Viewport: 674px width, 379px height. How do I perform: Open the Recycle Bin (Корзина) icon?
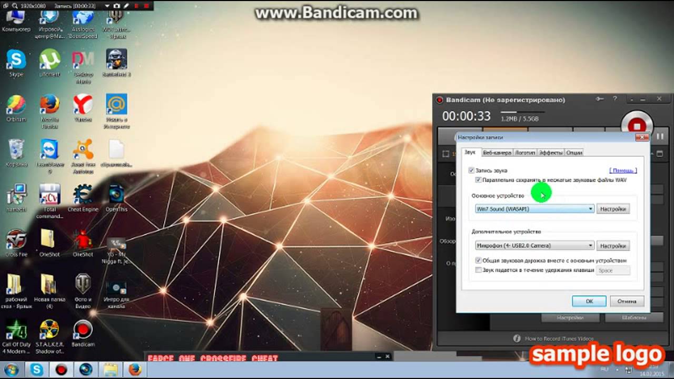coord(16,153)
